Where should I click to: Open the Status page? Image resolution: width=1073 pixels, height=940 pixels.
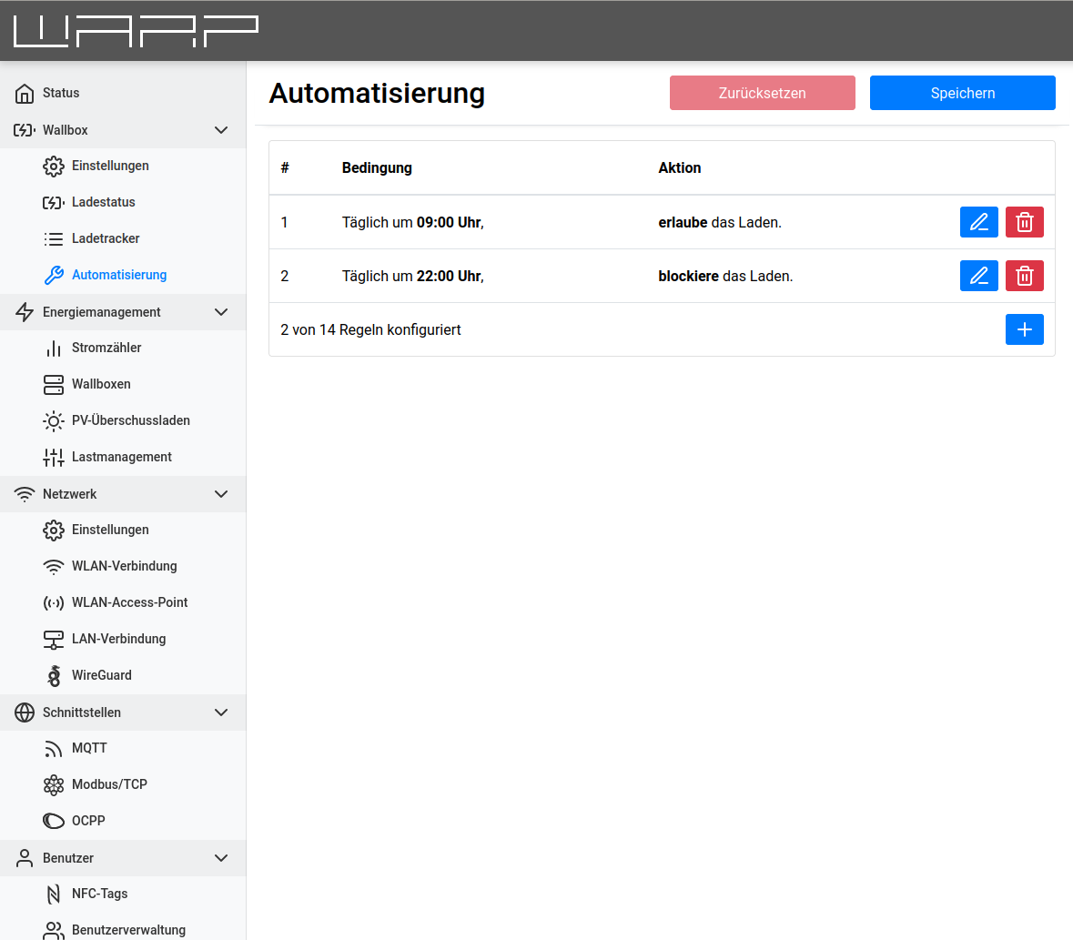pyautogui.click(x=61, y=93)
